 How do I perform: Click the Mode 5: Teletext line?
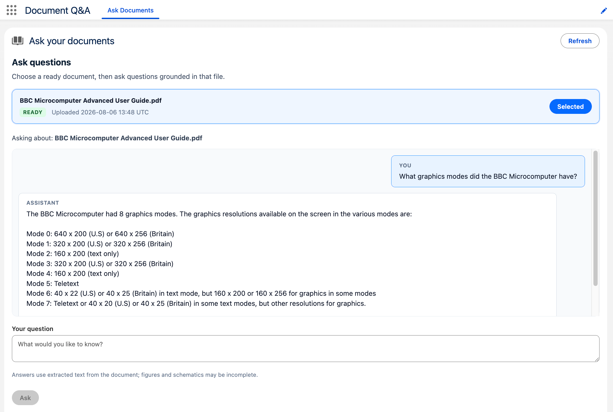coord(53,284)
